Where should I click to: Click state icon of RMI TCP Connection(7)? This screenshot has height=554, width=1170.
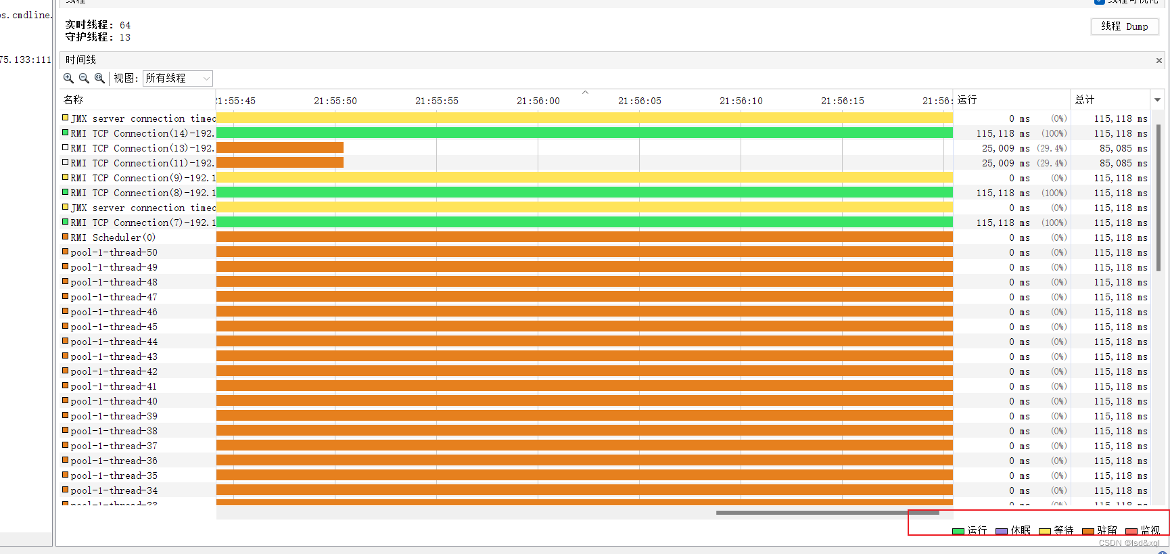(x=66, y=222)
